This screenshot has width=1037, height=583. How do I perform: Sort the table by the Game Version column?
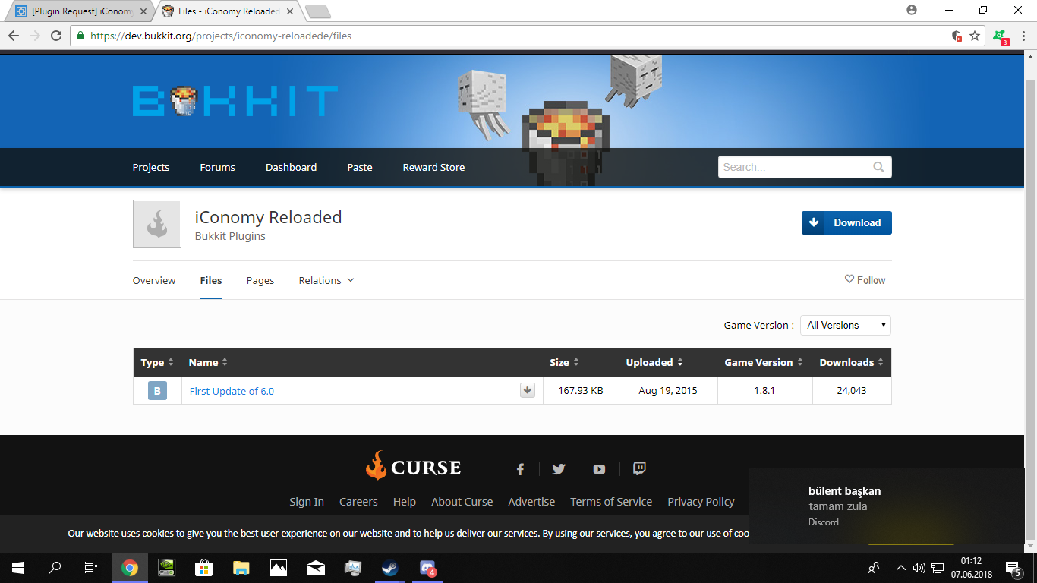(x=764, y=362)
